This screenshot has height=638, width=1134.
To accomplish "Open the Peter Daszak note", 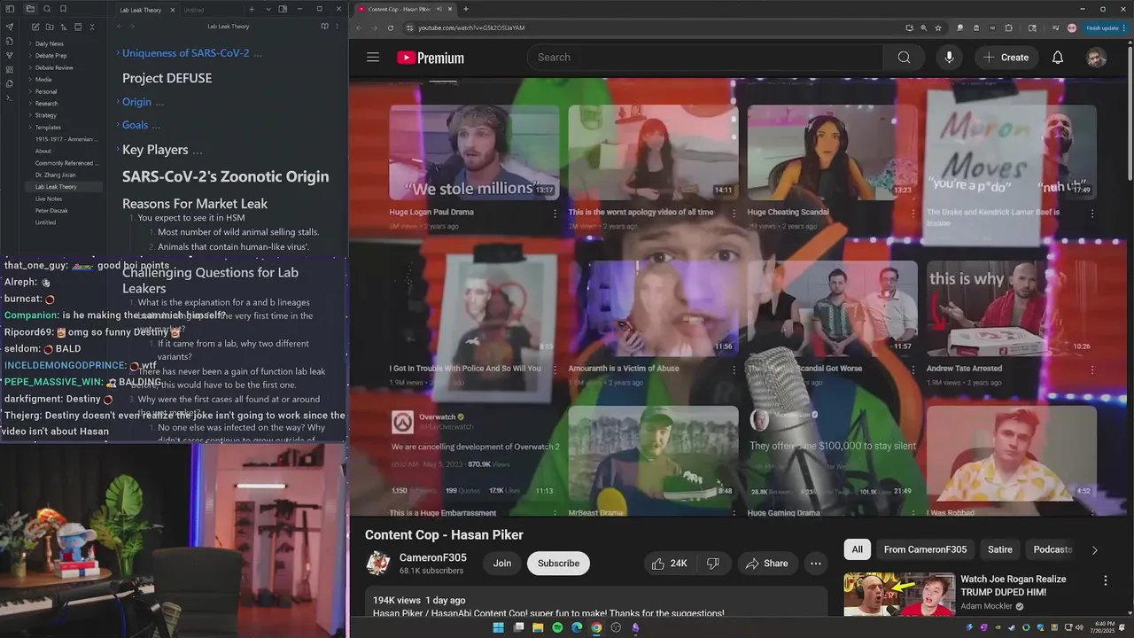I will point(51,211).
